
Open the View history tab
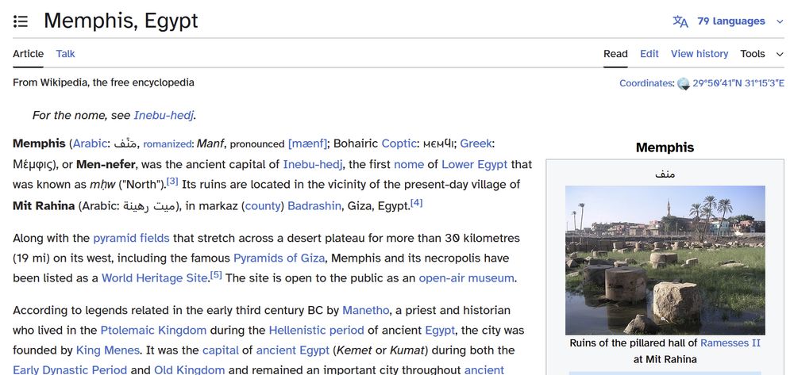[x=700, y=54]
